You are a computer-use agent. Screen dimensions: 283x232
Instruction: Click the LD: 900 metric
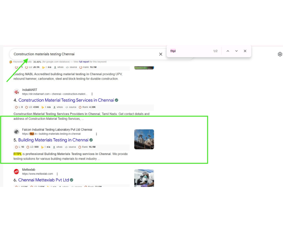33,147
